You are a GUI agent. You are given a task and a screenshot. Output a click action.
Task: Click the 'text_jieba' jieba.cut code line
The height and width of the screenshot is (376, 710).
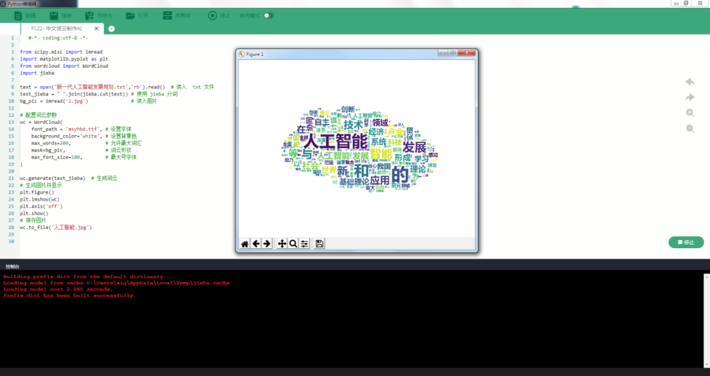pyautogui.click(x=99, y=94)
